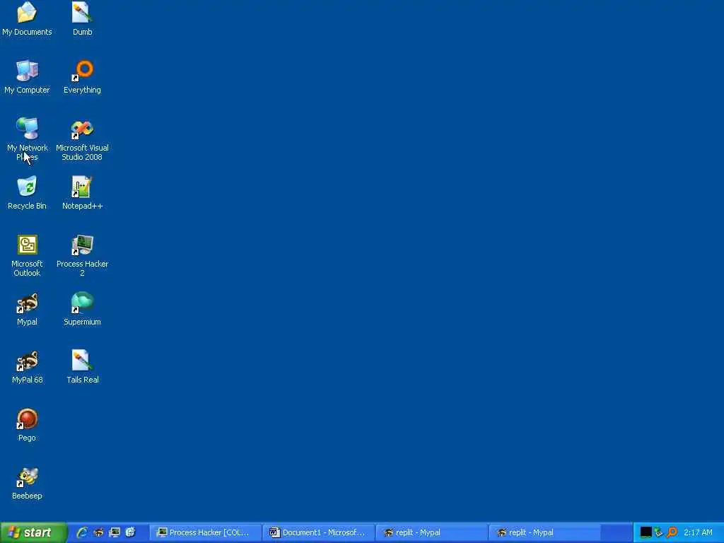Screen dimensions: 724x543
Task: Open the My Computer desktop icon
Action: [x=27, y=76]
